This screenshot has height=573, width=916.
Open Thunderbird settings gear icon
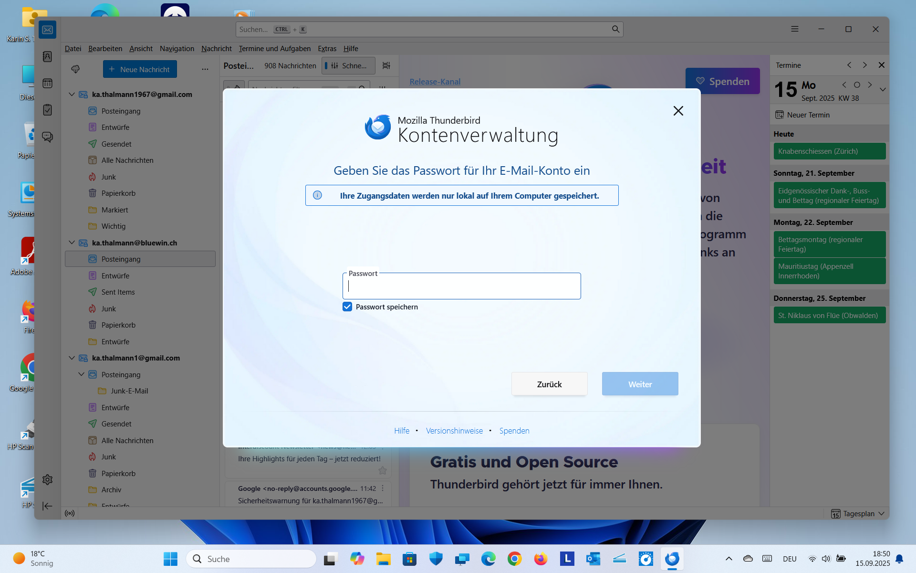[x=47, y=479]
